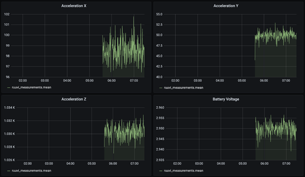Image resolution: width=305 pixels, height=177 pixels.
Task: Open the Acceleration Y panel title menu
Action: pyautogui.click(x=226, y=6)
